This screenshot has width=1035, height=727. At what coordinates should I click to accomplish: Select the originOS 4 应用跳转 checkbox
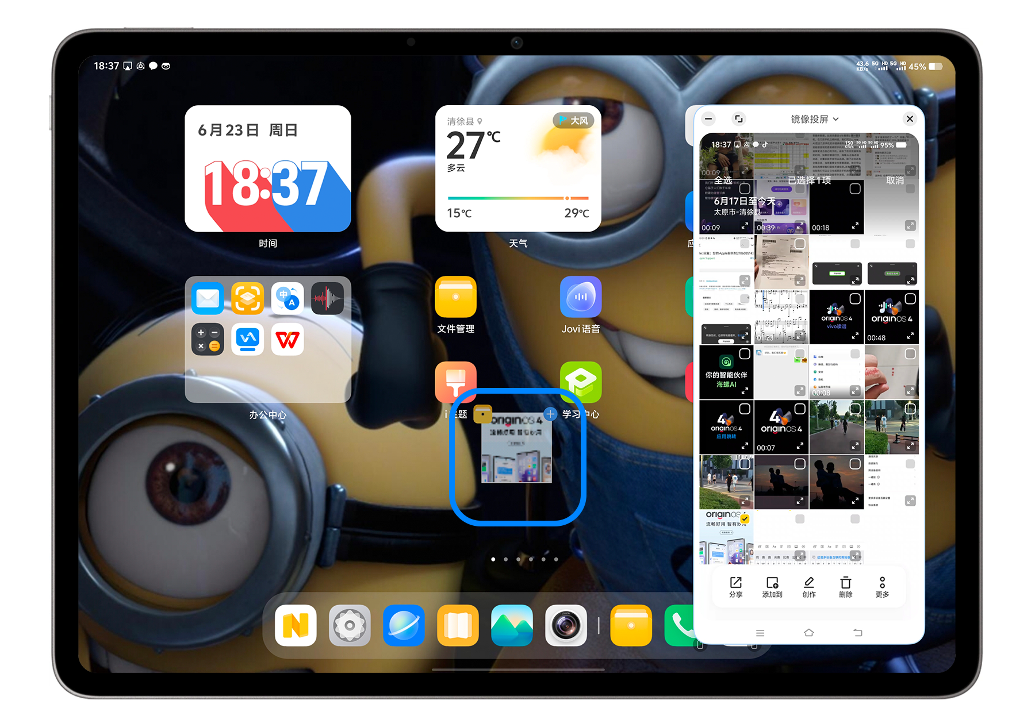click(745, 409)
